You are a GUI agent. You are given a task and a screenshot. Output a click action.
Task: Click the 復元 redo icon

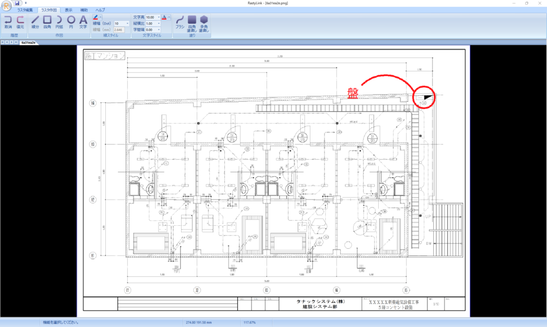20,22
